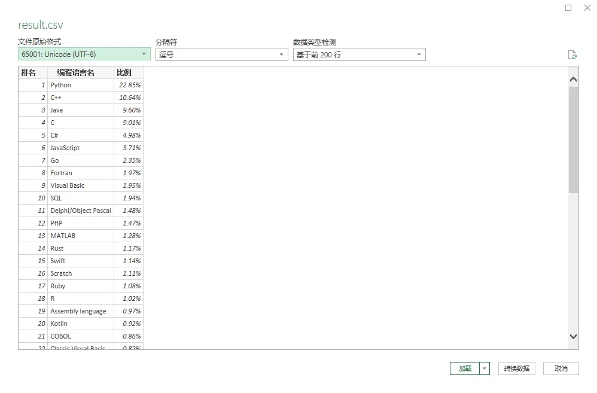The height and width of the screenshot is (393, 597).
Task: Click the Delphi/Object Pascal cell
Action: [x=80, y=211]
